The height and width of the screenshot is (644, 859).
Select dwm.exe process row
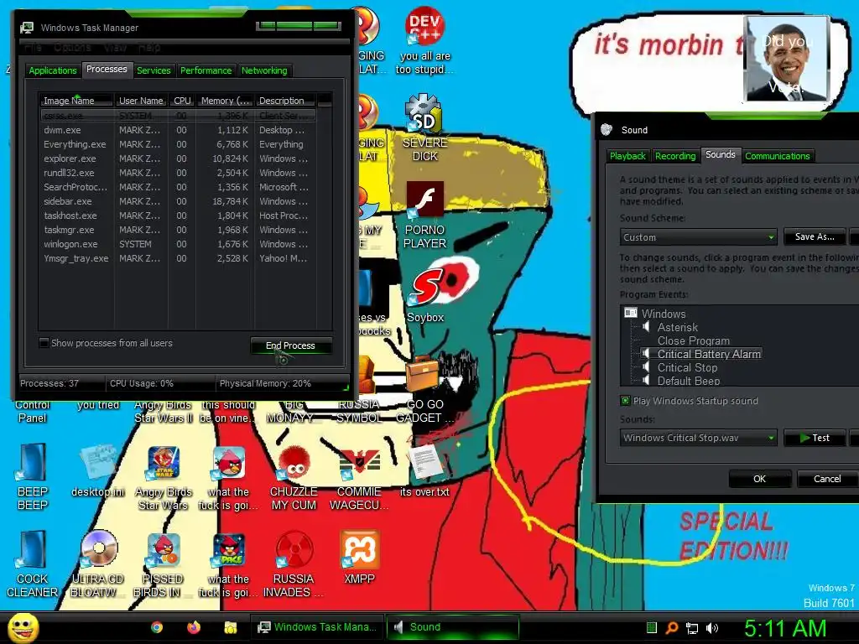coord(178,130)
